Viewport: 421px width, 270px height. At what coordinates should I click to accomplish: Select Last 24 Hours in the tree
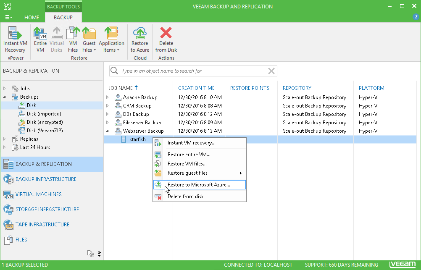pyautogui.click(x=35, y=147)
